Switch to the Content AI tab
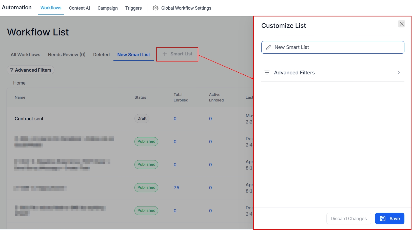This screenshot has height=230, width=412. point(79,8)
